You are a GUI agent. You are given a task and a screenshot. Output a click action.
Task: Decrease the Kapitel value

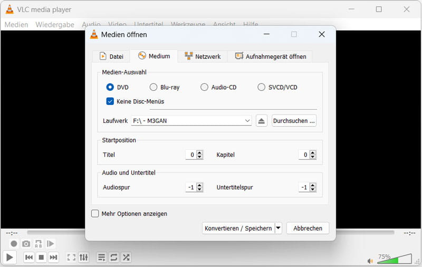[x=312, y=157]
